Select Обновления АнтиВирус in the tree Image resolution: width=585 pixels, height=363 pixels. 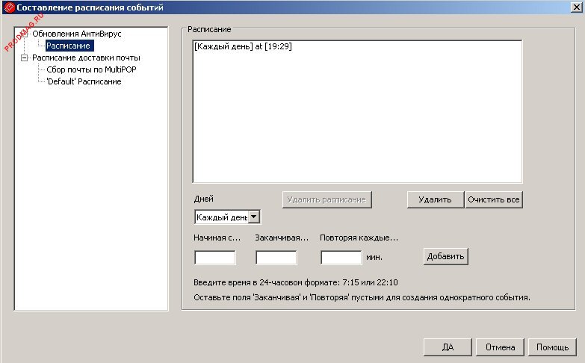[x=76, y=34]
